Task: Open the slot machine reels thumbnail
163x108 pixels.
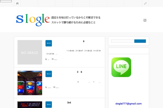Action: pos(30,83)
